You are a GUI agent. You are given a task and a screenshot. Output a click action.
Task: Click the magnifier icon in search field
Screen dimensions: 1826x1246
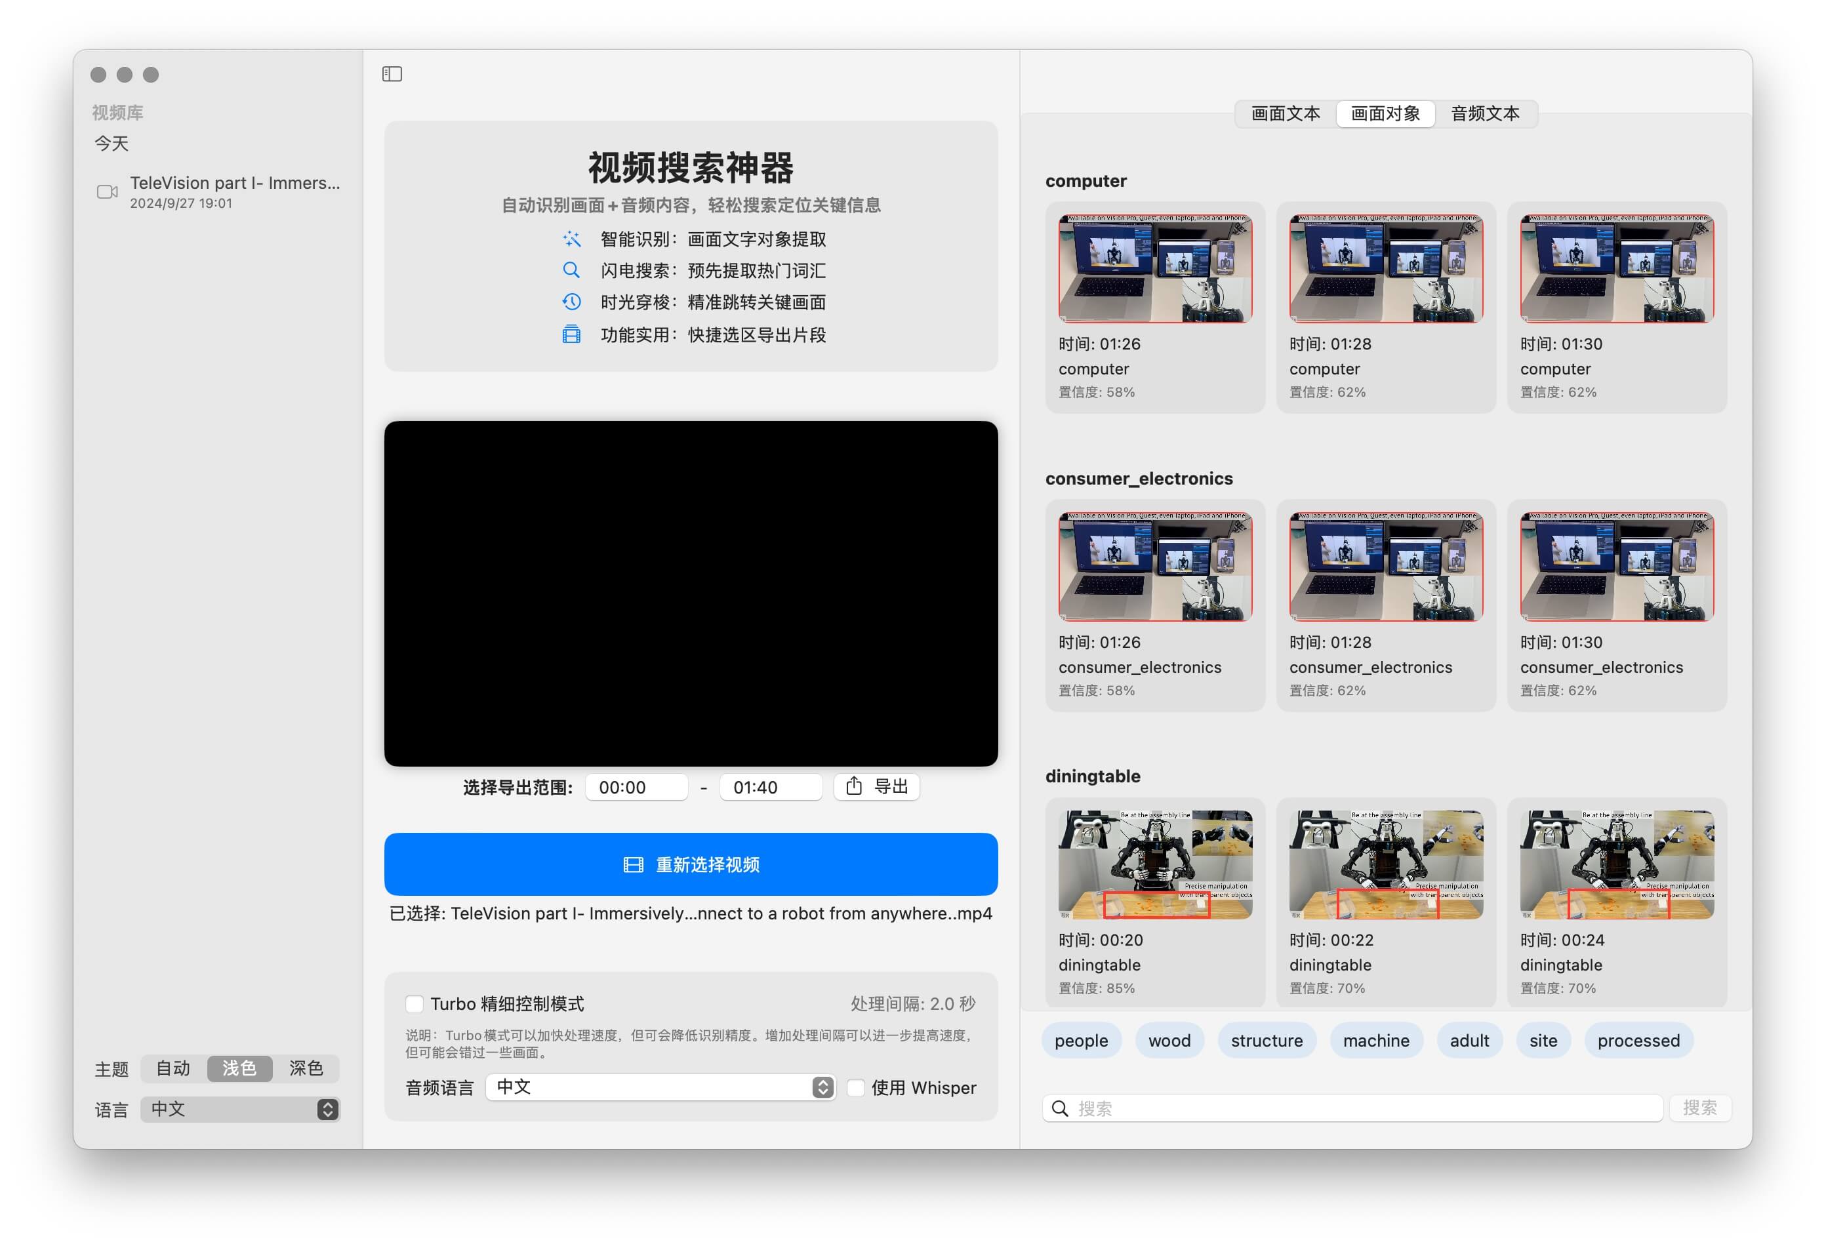(1060, 1108)
